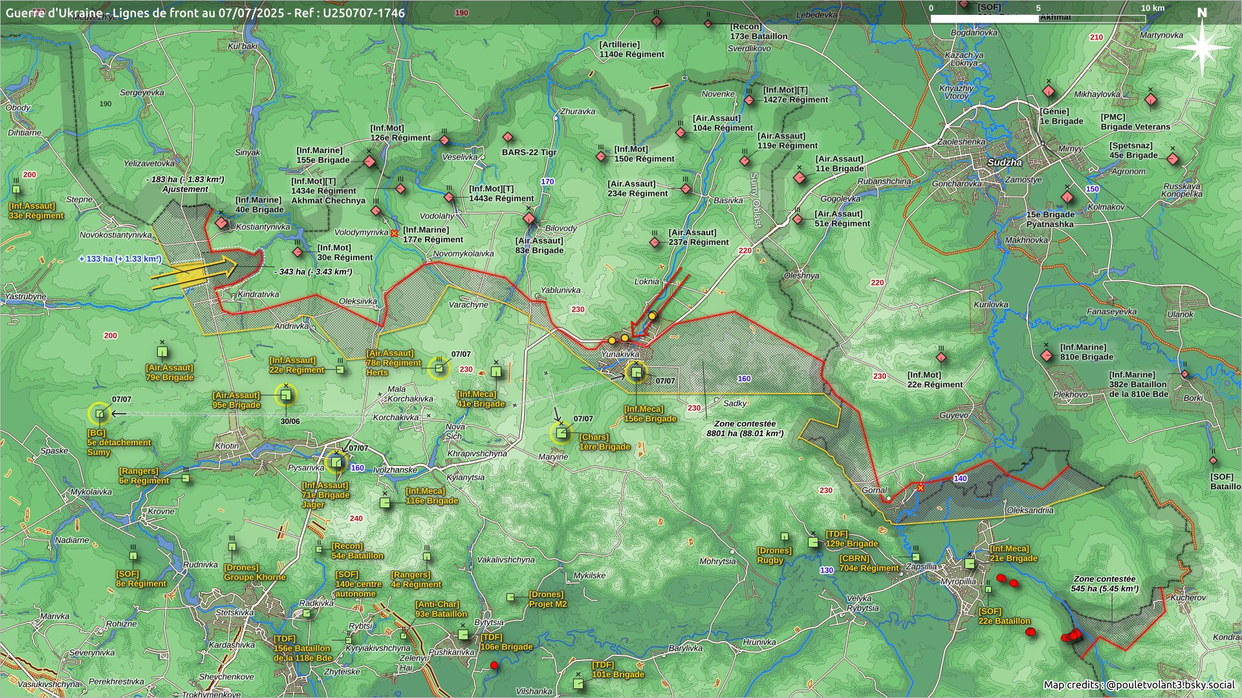
Task: Select the -183 ha Ajustement label
Action: [x=185, y=184]
